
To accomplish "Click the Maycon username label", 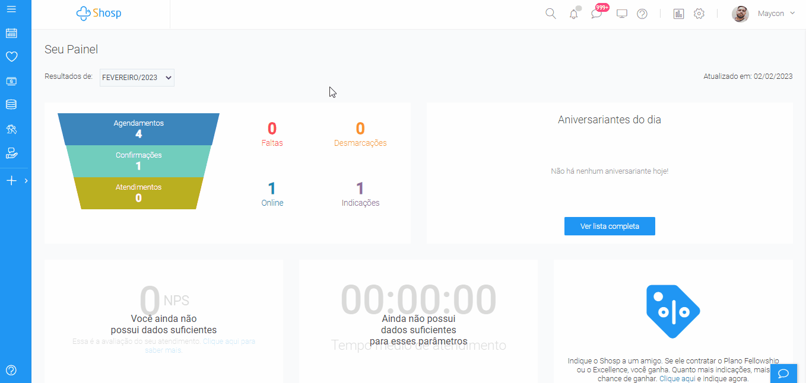I will [771, 14].
